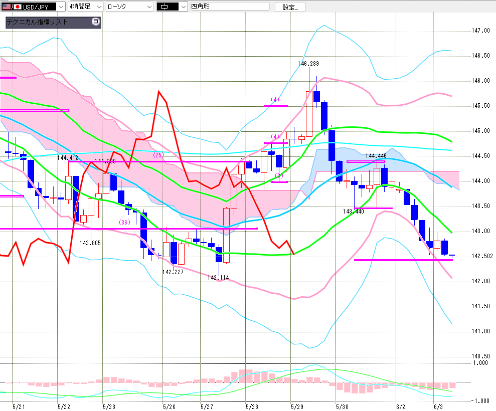This screenshot has width=496, height=411.
Task: Click the -1.000 oscillator scale label
Action: (x=480, y=401)
